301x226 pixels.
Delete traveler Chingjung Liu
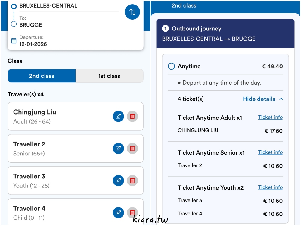click(x=132, y=116)
